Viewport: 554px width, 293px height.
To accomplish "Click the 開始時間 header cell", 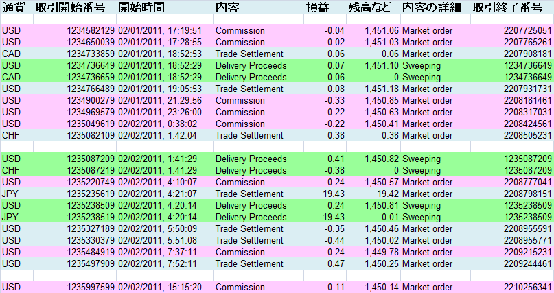I will tap(141, 8).
